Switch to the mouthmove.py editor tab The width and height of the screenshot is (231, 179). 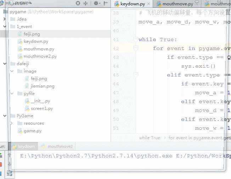coord(178,4)
